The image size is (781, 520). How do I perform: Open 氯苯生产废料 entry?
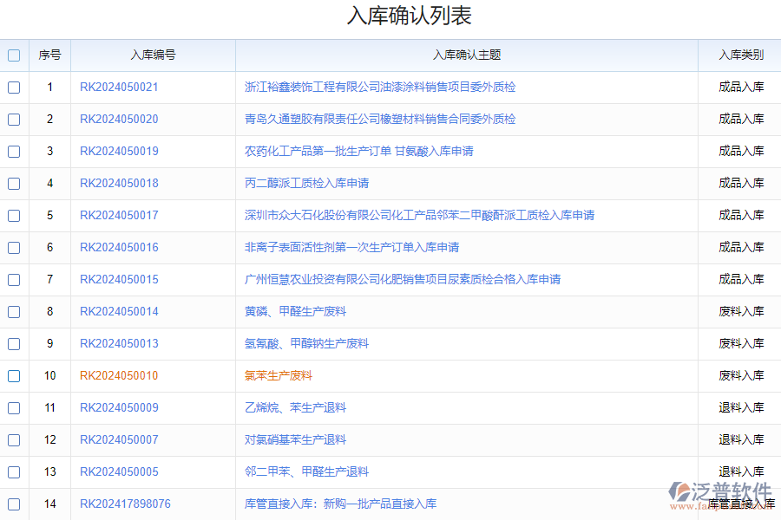click(x=279, y=376)
